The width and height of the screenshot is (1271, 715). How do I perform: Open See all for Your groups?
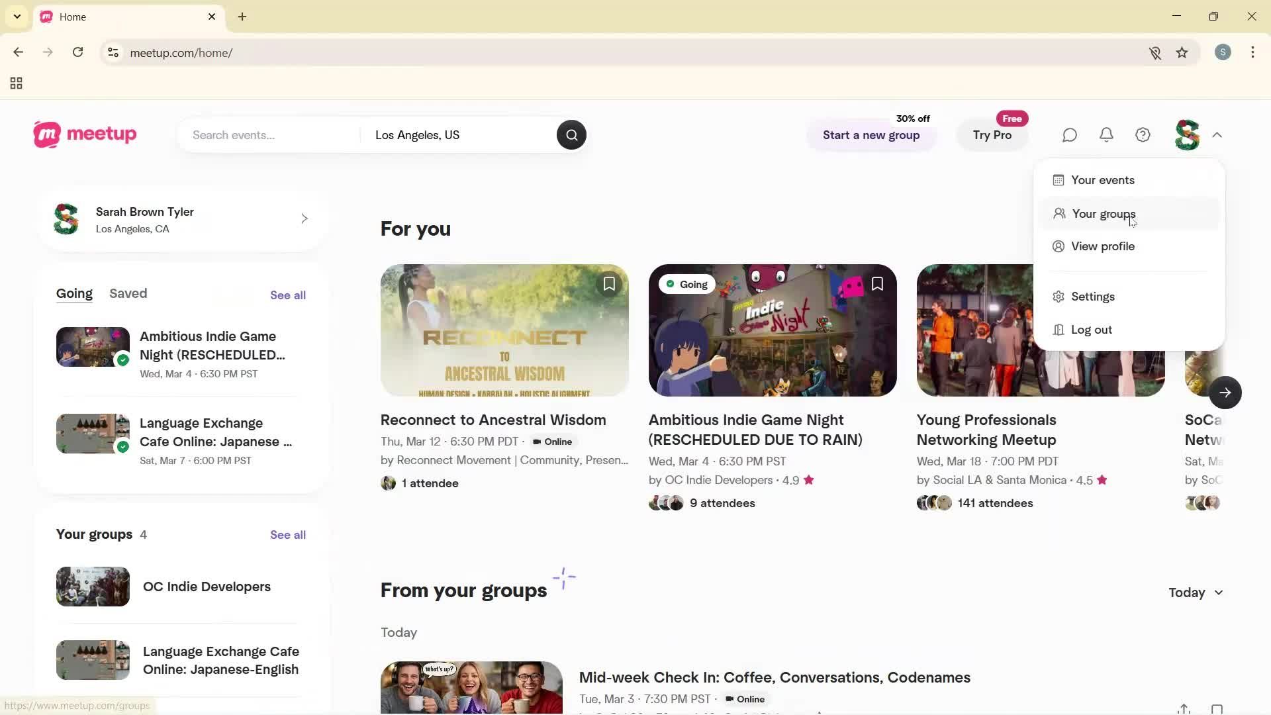point(287,534)
